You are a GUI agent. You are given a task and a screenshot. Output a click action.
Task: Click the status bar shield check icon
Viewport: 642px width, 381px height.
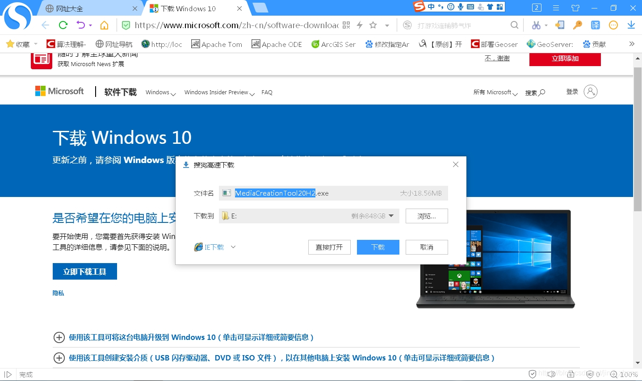coord(532,374)
